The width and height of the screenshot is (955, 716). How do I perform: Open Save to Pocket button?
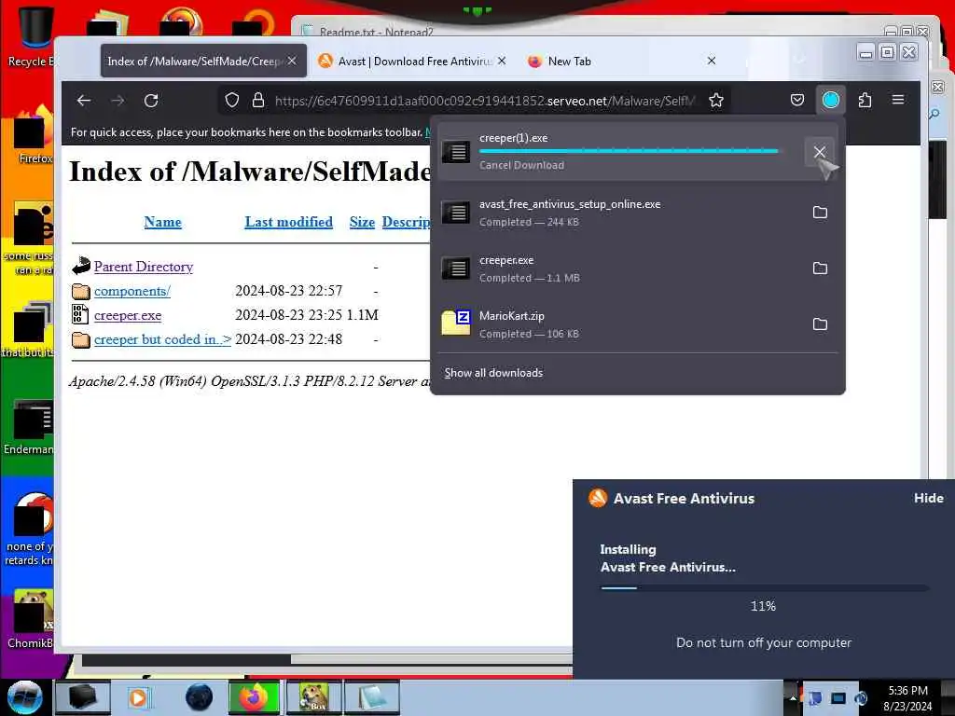point(797,100)
